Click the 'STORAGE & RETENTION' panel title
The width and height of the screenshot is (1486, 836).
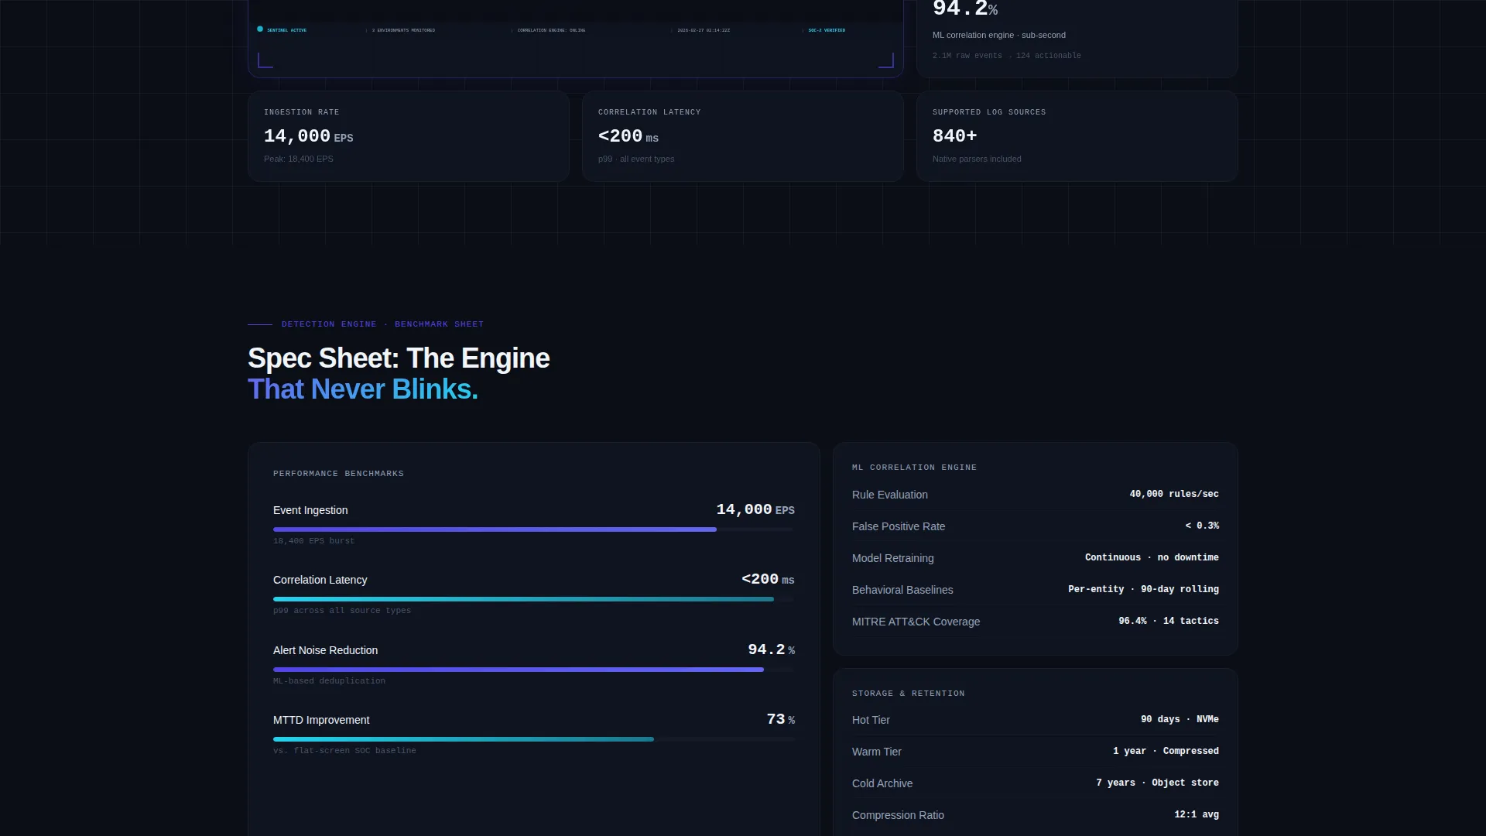pyautogui.click(x=908, y=694)
